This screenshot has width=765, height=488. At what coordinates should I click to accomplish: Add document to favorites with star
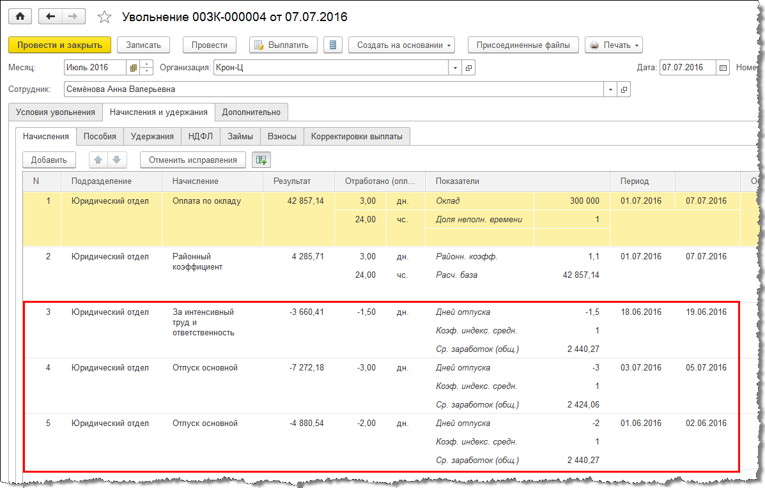(105, 17)
